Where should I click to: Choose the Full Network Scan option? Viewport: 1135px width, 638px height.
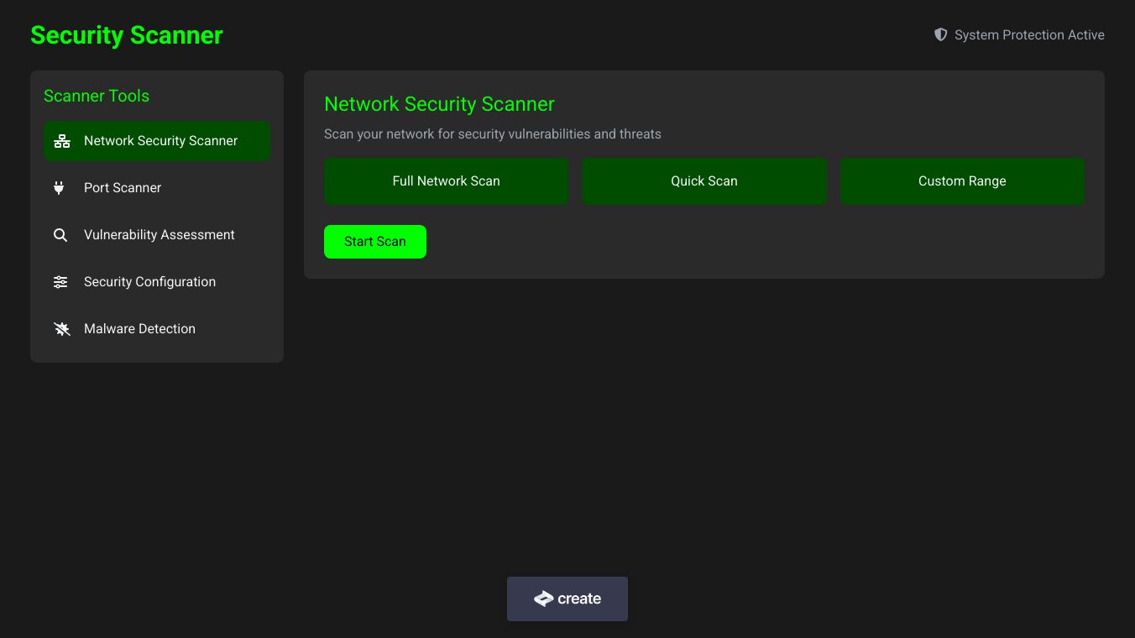(x=446, y=181)
